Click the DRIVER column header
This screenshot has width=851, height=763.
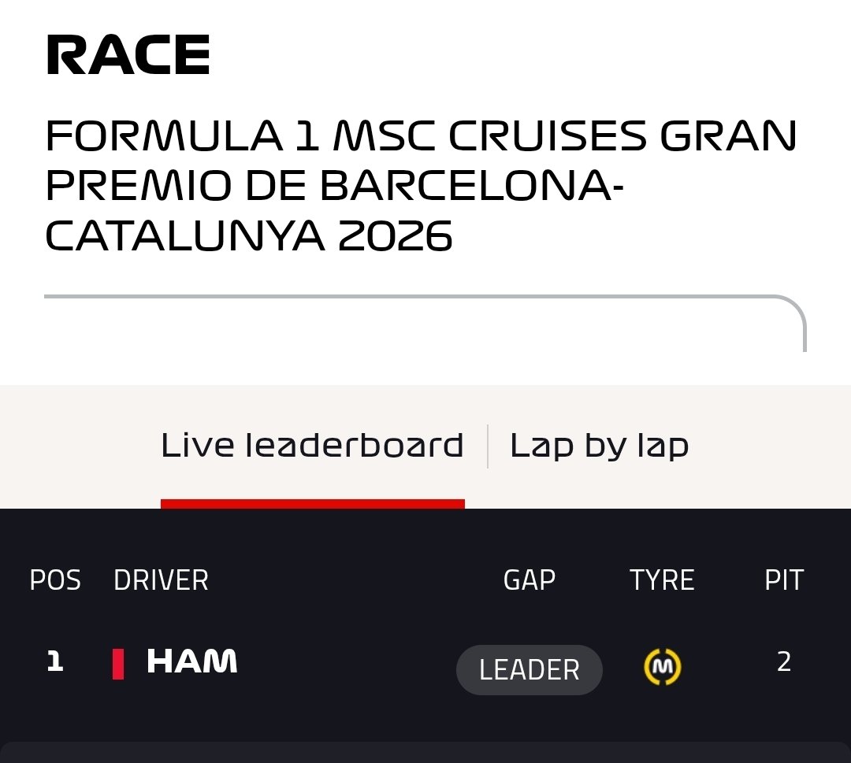(162, 580)
